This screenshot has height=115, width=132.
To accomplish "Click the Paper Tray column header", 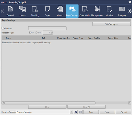I will [x=78, y=38].
